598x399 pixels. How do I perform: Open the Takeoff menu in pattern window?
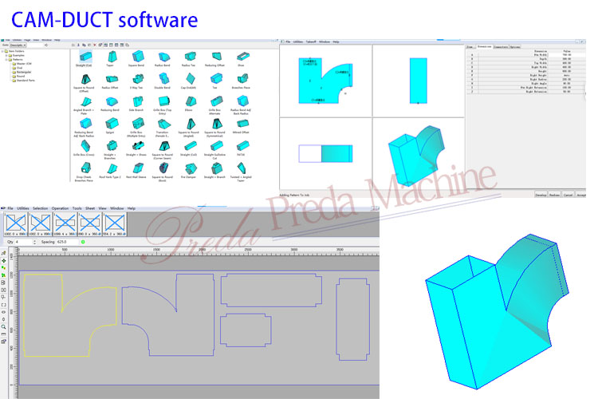tap(311, 41)
